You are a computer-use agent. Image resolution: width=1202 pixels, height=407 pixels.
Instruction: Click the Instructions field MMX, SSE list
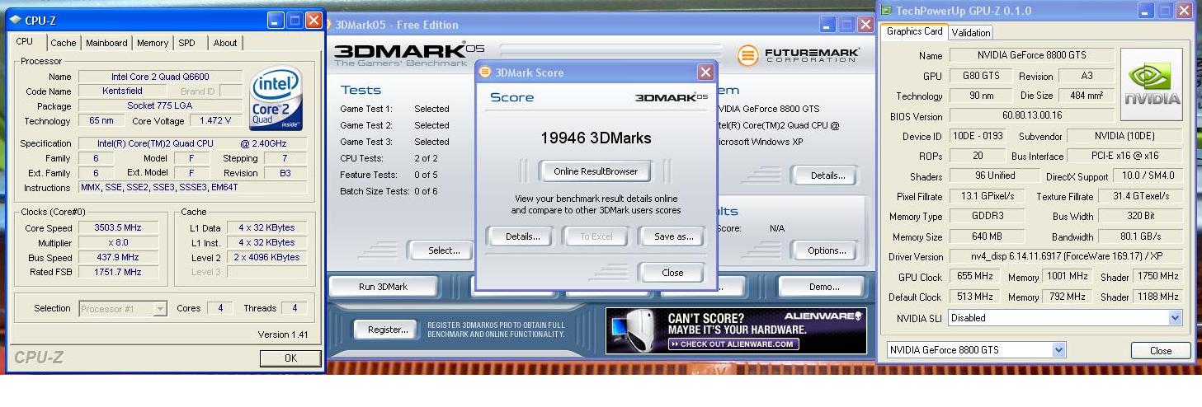[x=194, y=188]
